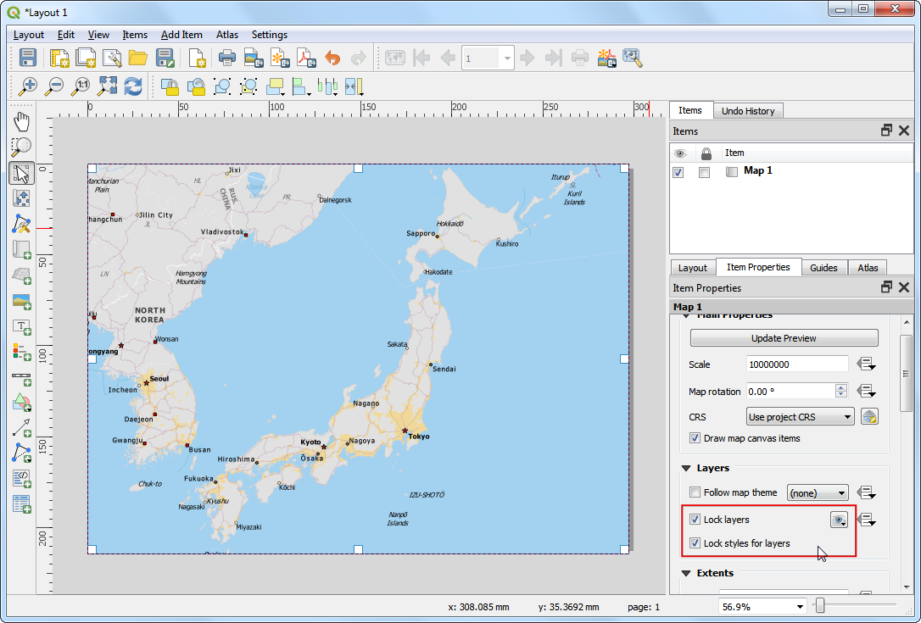Toggle Draw map canvas items checkbox

point(695,438)
